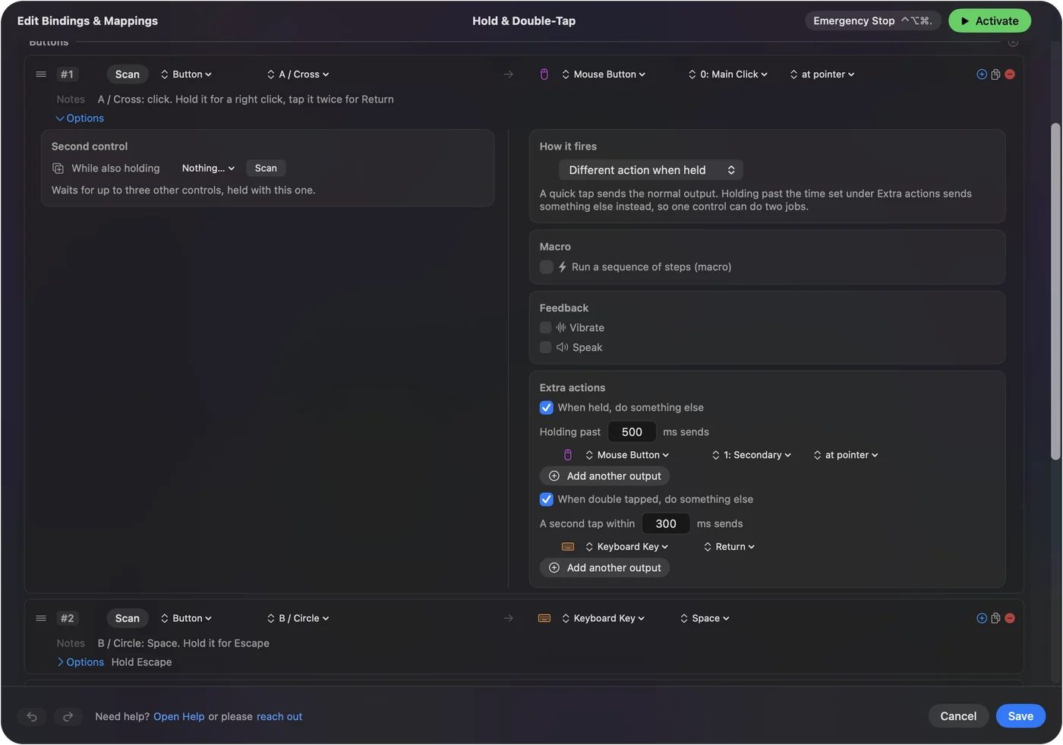The width and height of the screenshot is (1063, 745).
Task: Open the 1: Secondary button dropdown
Action: tap(751, 455)
